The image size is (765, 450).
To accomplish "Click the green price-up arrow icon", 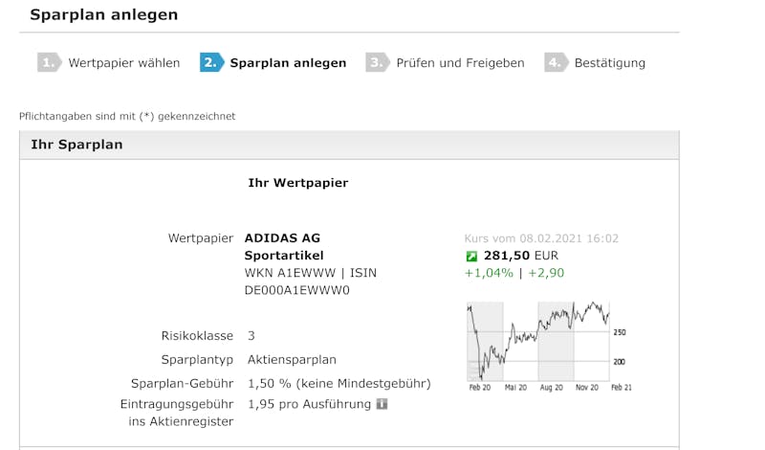I will 471,256.
